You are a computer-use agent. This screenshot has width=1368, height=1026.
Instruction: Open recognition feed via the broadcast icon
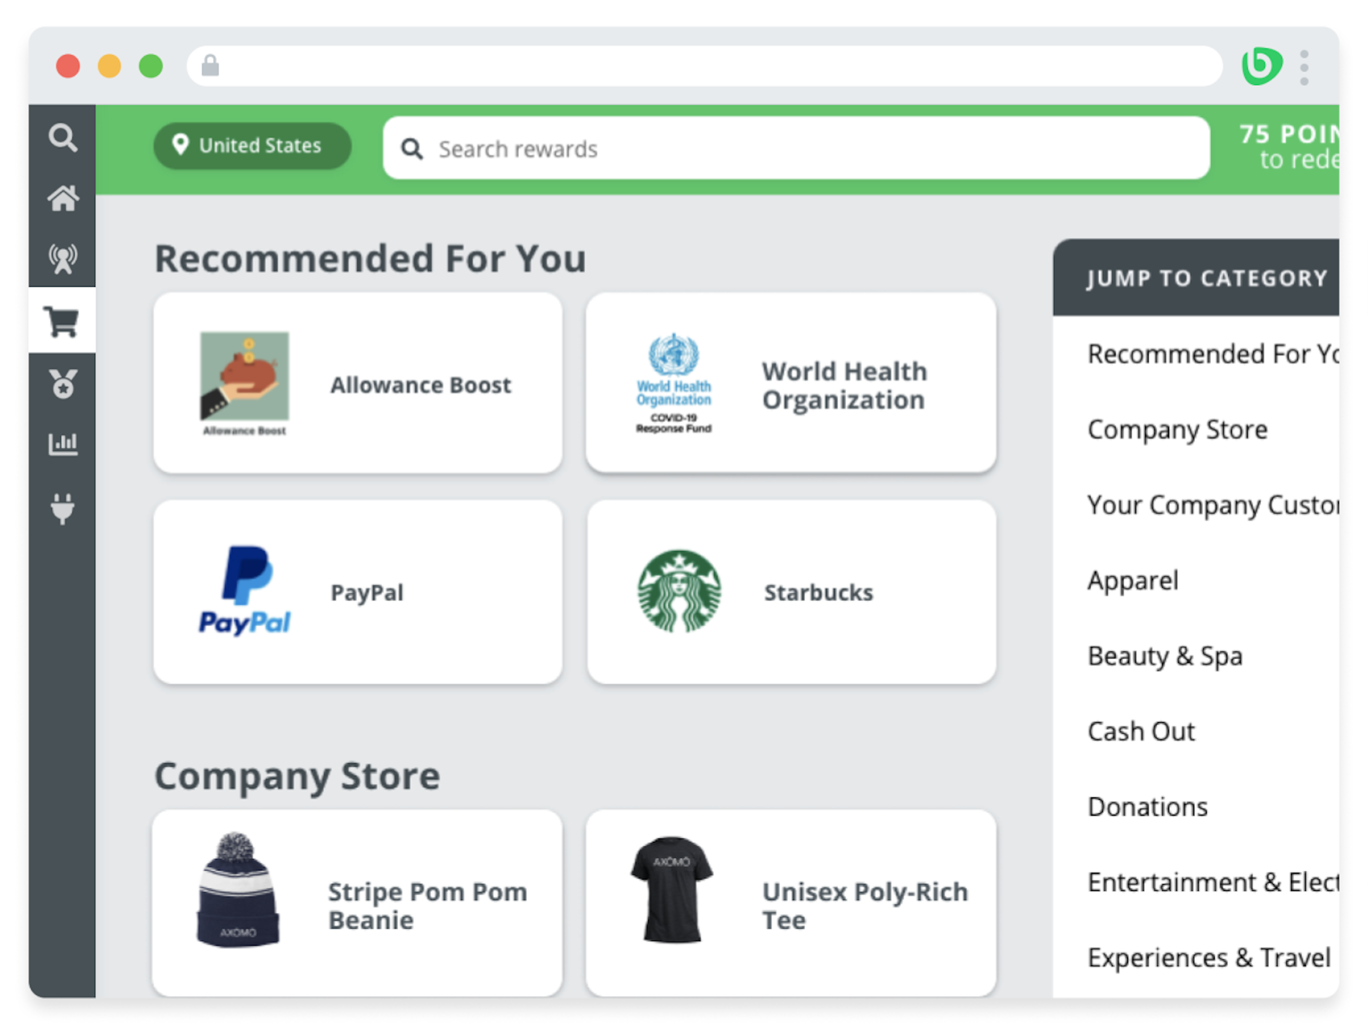(x=63, y=257)
